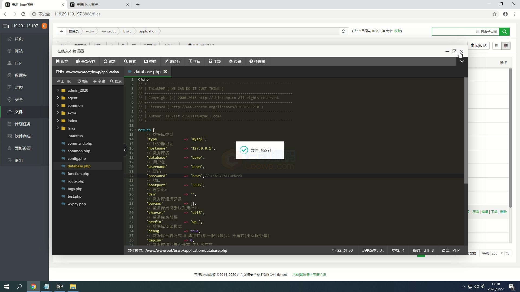Open wxpay.php in the file tree
The image size is (520, 292).
click(x=77, y=204)
